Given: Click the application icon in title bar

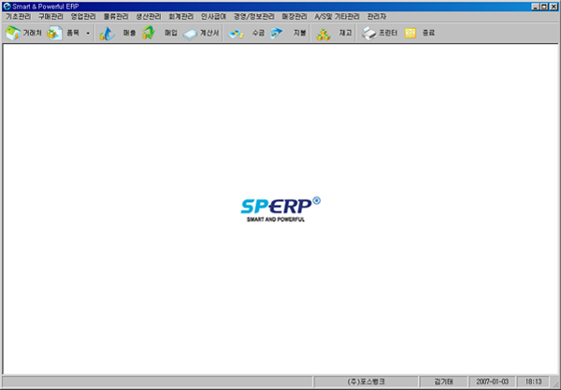Looking at the screenshot, I should tap(7, 7).
